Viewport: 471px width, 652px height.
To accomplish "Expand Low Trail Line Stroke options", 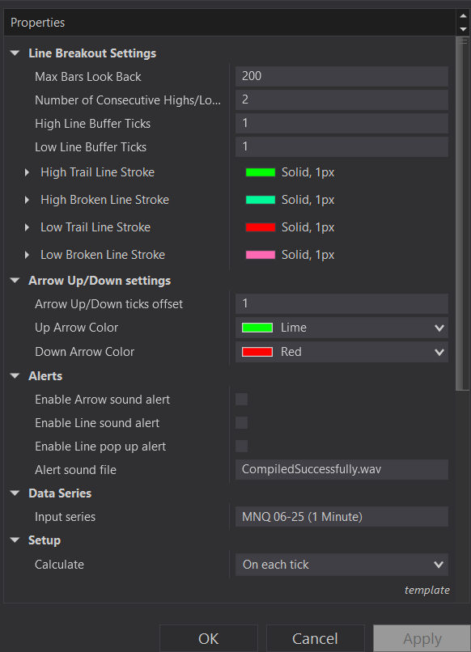I will point(27,227).
